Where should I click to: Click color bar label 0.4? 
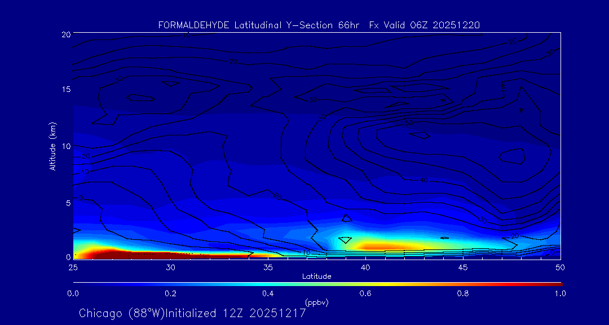click(268, 293)
